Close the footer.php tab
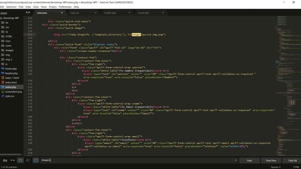The width and height of the screenshot is (301, 169). (x=163, y=13)
